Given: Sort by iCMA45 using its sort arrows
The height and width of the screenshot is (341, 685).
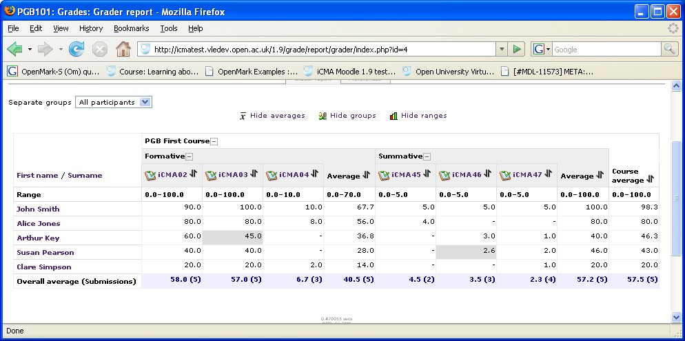Looking at the screenshot, I should tap(427, 174).
